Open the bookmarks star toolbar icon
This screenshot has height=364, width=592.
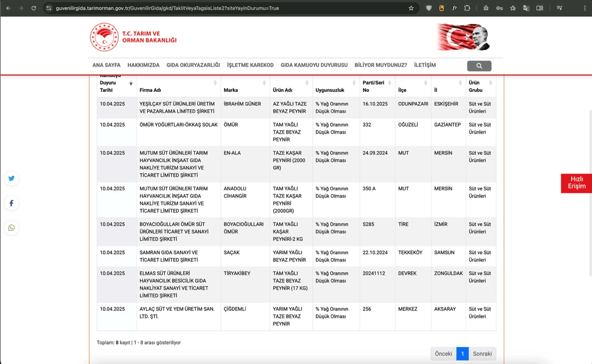click(513, 8)
